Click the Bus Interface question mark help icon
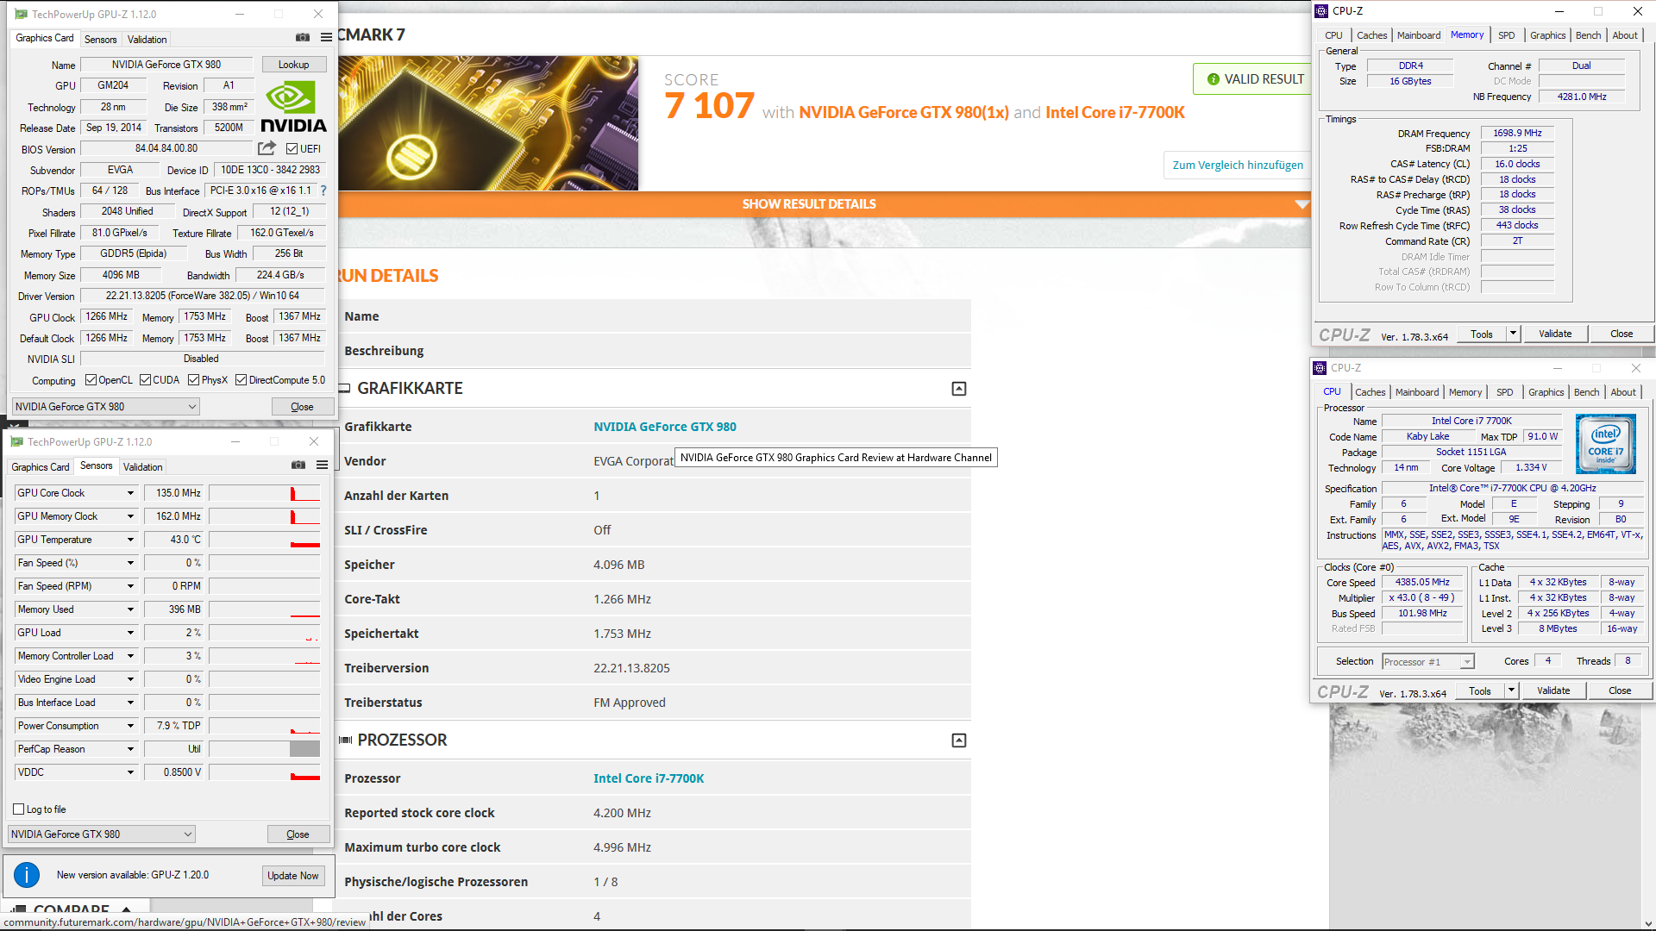Viewport: 1656px width, 931px height. tap(323, 191)
